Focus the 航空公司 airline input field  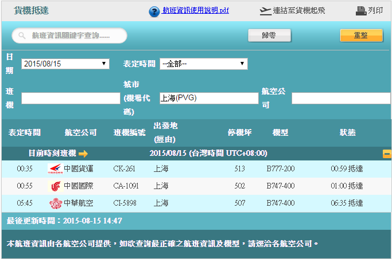click(x=341, y=98)
